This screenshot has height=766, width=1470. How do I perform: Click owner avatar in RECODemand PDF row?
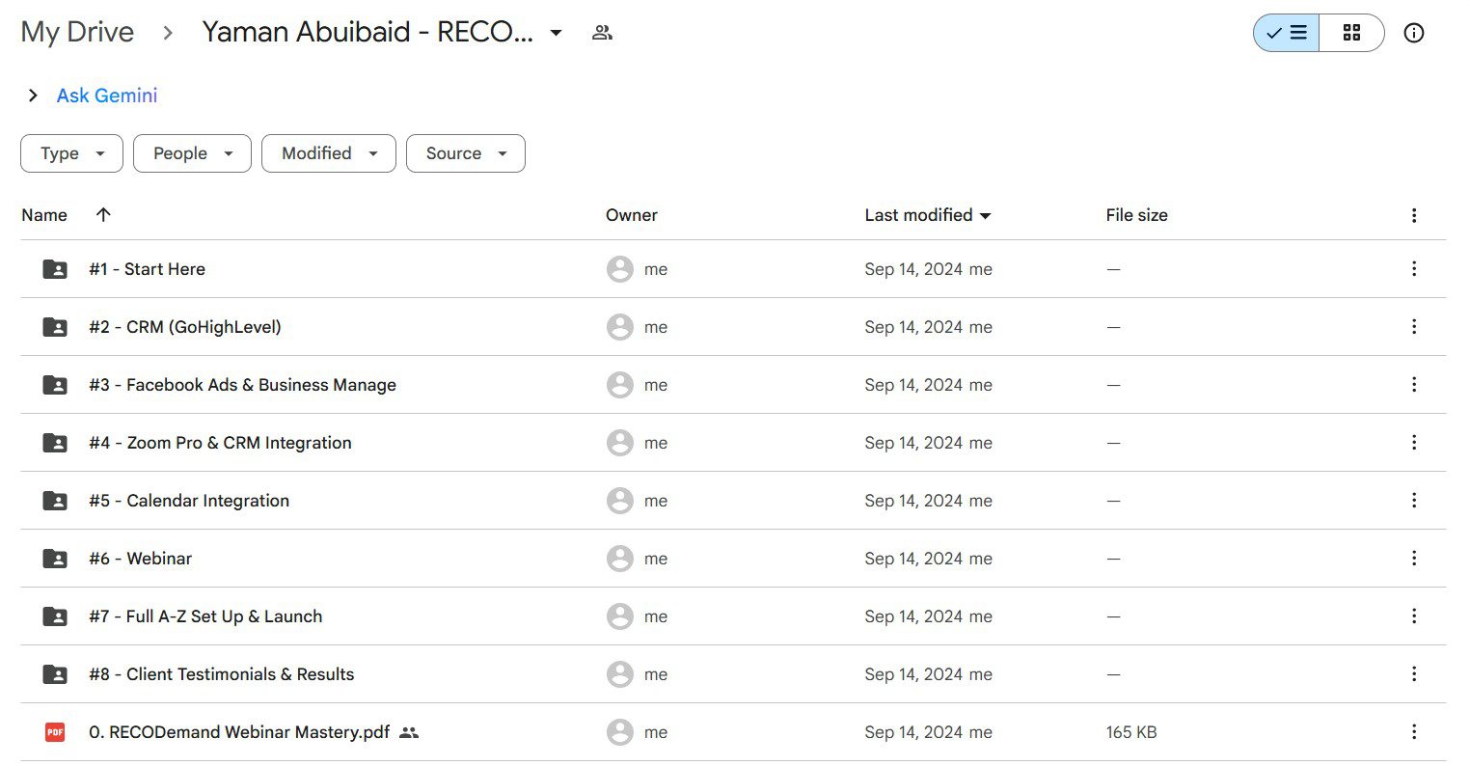tap(620, 732)
